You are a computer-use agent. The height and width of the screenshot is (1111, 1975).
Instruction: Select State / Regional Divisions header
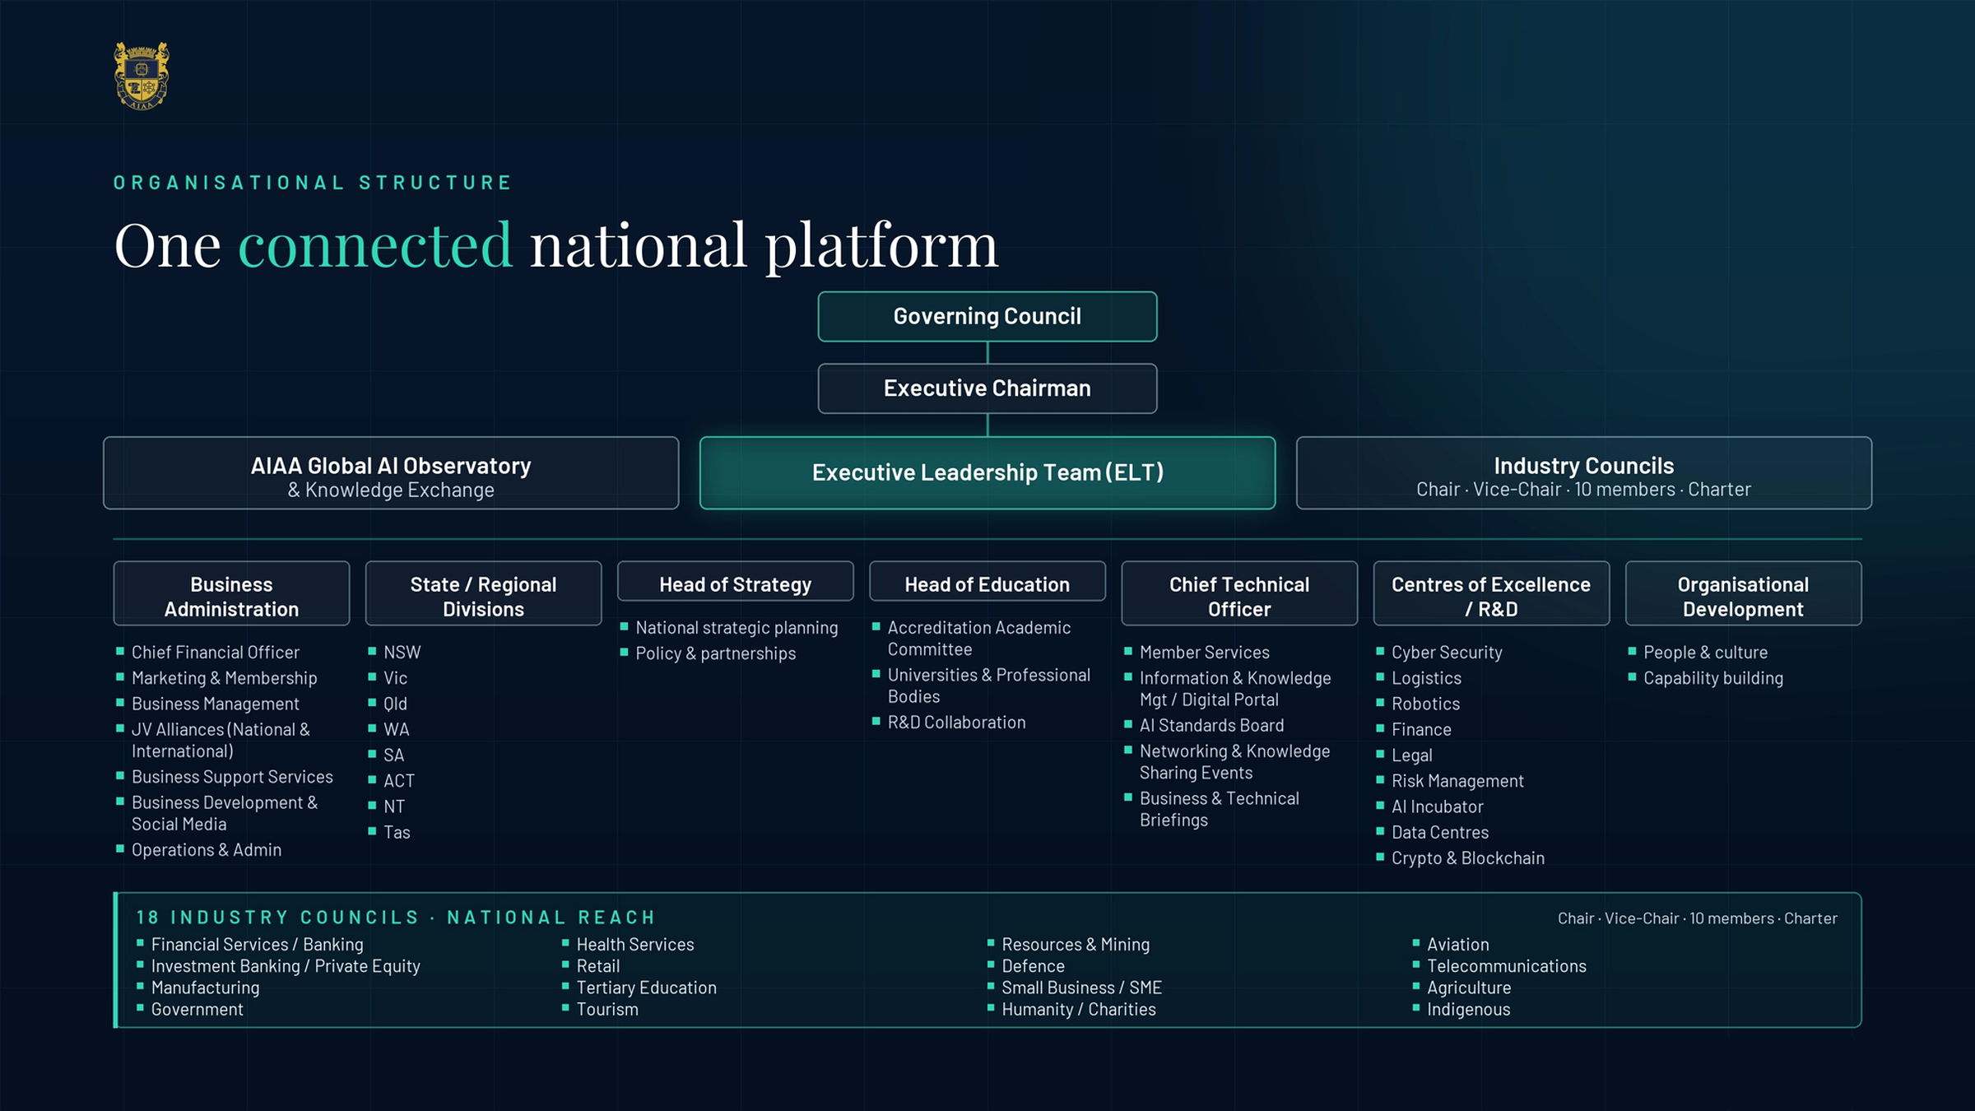coord(484,593)
